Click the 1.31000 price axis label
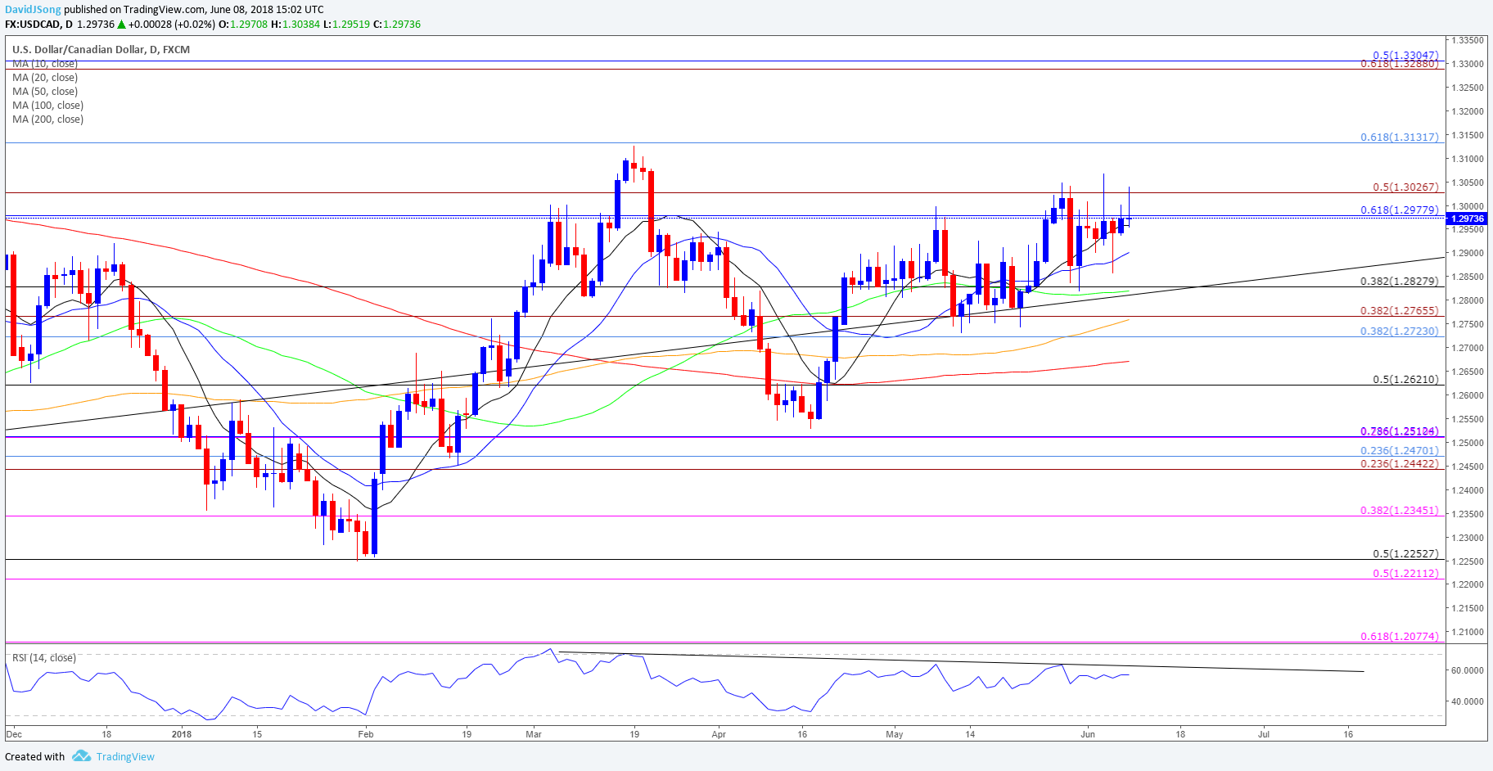The image size is (1493, 771). [x=1468, y=159]
